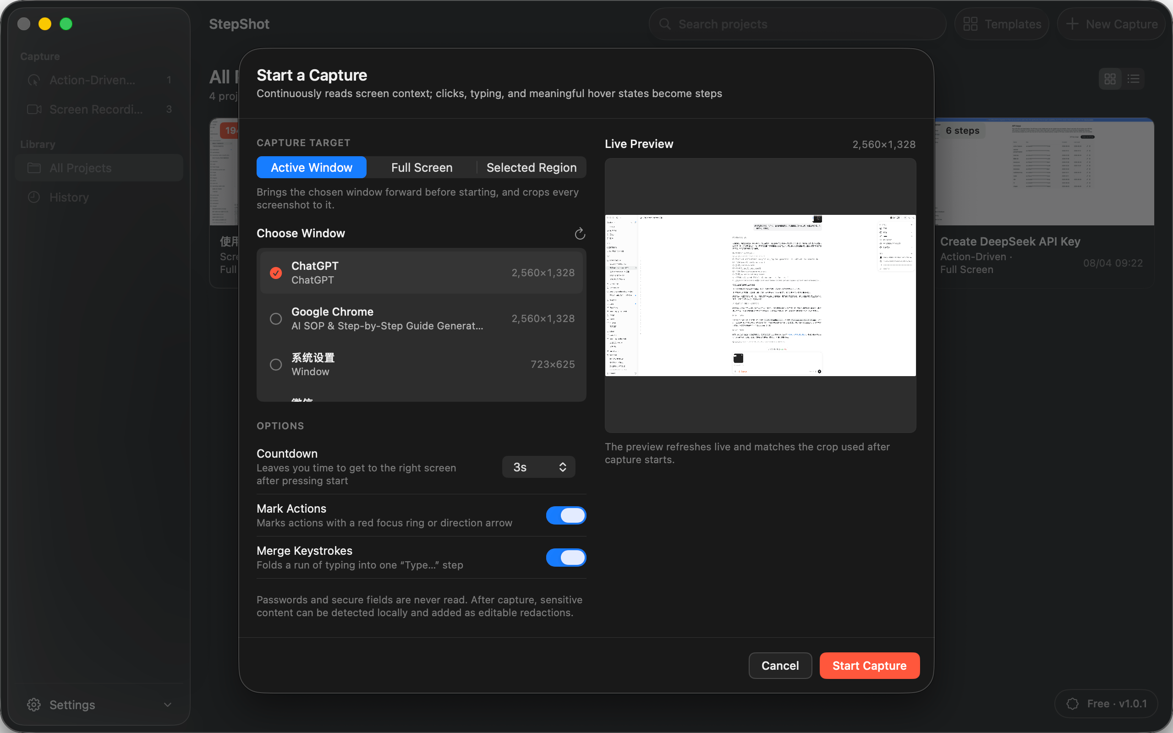
Task: Click the search magnifier icon
Action: tap(665, 24)
